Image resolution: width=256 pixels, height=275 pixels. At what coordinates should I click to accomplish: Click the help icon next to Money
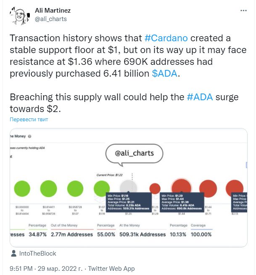click(x=29, y=136)
